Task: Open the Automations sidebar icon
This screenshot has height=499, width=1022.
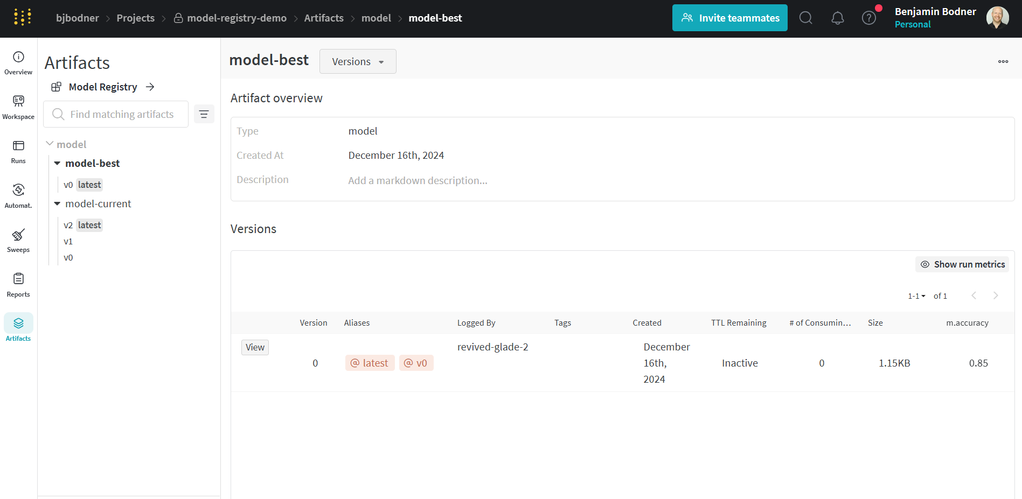Action: tap(18, 195)
